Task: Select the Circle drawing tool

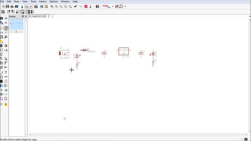Action: (x=2, y=77)
